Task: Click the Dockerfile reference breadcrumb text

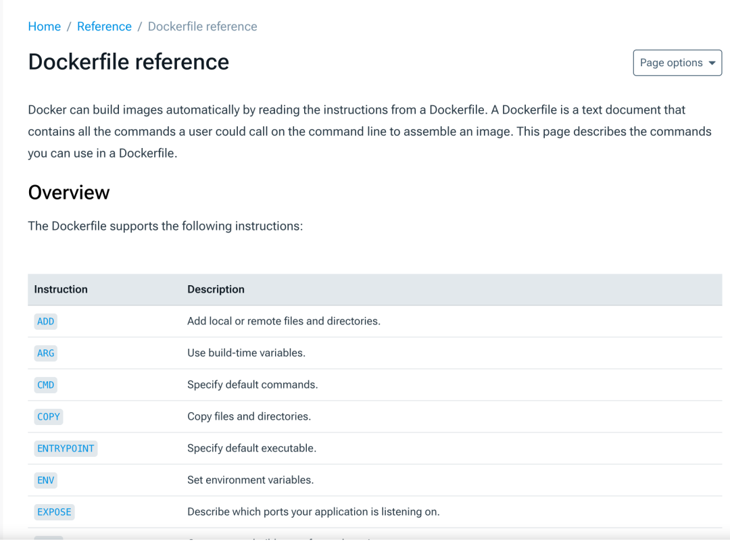Action: [203, 26]
